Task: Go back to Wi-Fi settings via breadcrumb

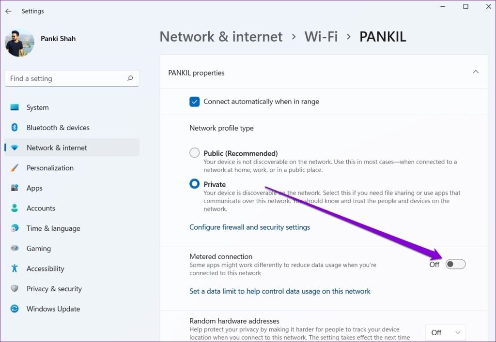Action: click(321, 36)
